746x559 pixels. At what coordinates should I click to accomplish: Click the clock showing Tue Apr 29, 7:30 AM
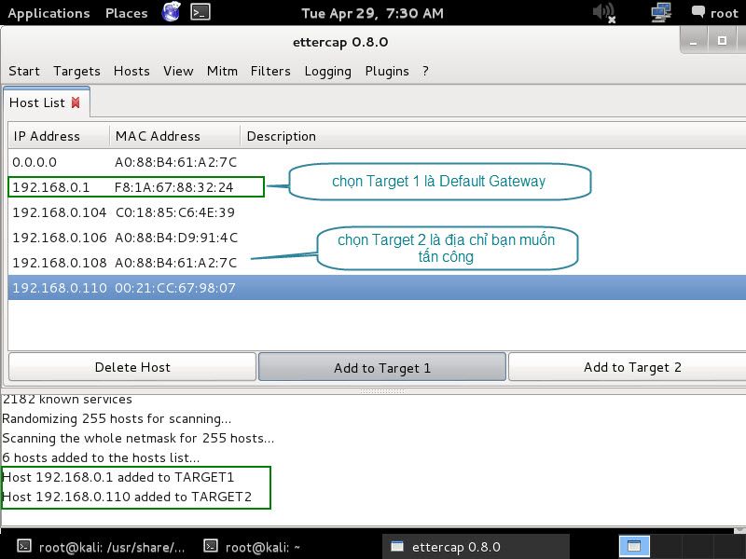coord(372,13)
